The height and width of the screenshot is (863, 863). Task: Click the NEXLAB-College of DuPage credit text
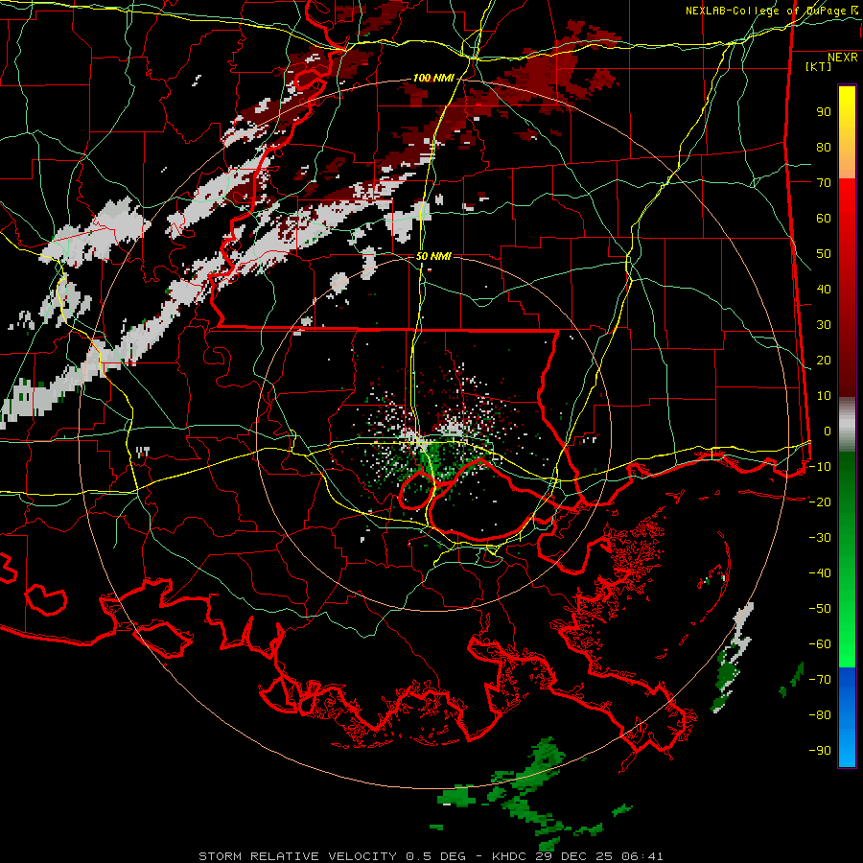[x=771, y=11]
